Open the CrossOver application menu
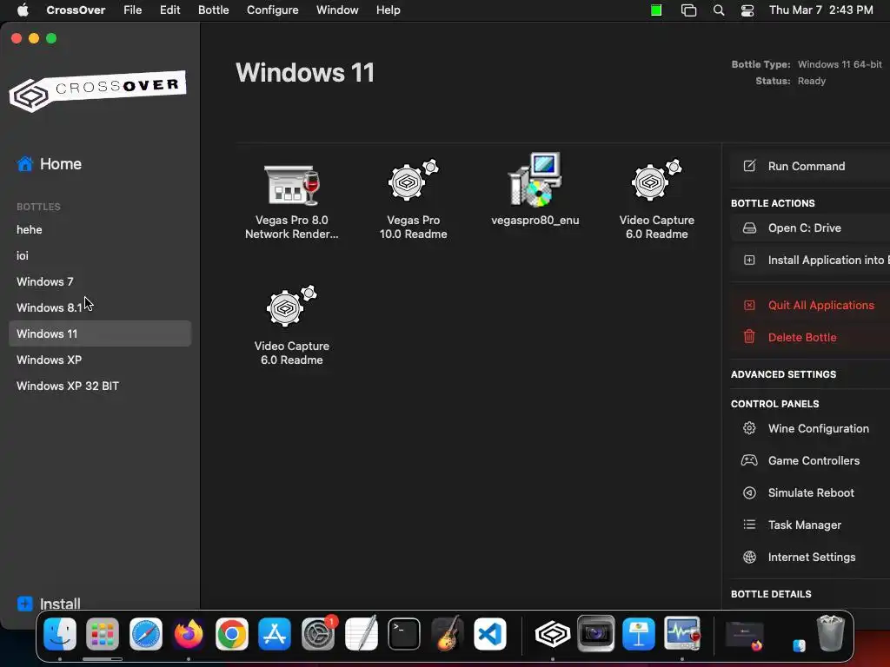890x667 pixels. coord(76,10)
